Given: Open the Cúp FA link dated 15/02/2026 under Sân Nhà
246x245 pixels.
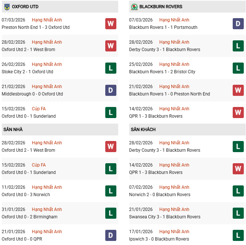Looking at the screenshot, I should point(39,165).
